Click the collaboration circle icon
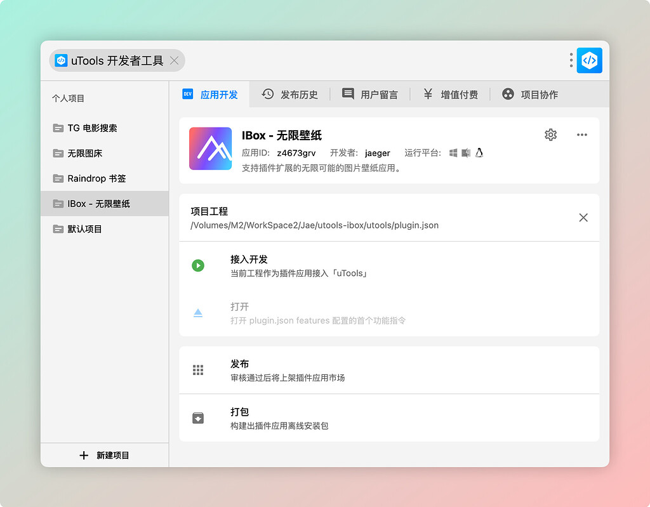The image size is (650, 507). click(x=508, y=94)
